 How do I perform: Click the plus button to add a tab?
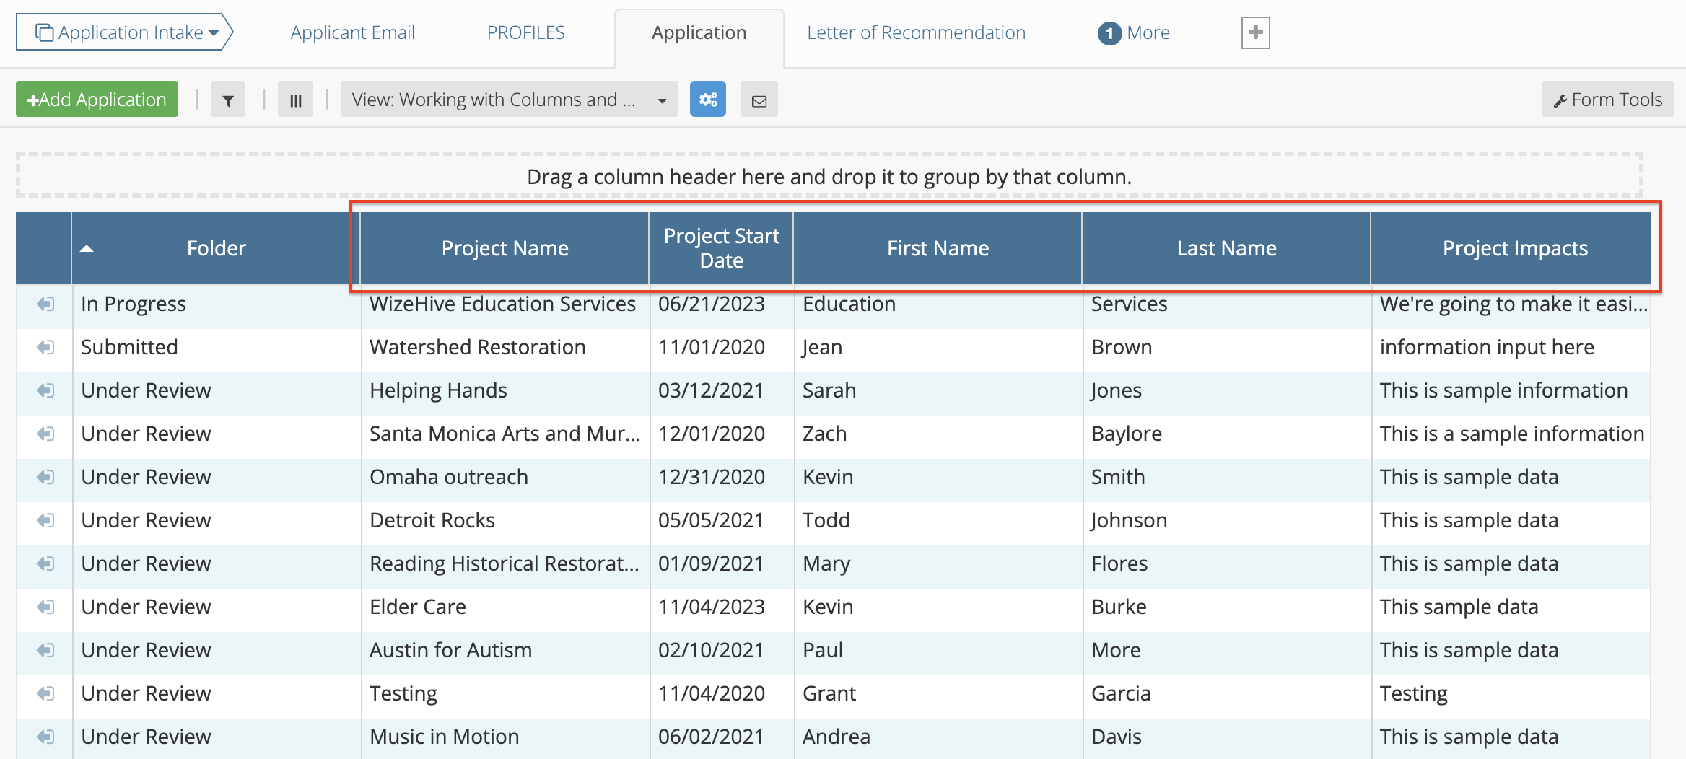tap(1256, 32)
